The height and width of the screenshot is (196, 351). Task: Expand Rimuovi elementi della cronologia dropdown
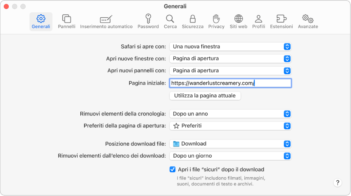point(230,114)
